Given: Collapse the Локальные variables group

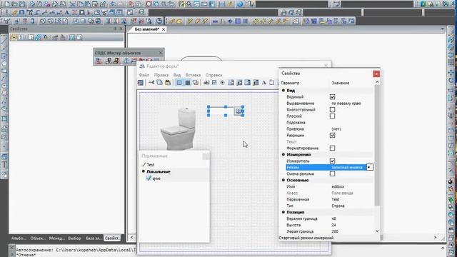Looking at the screenshot, I should (144, 171).
